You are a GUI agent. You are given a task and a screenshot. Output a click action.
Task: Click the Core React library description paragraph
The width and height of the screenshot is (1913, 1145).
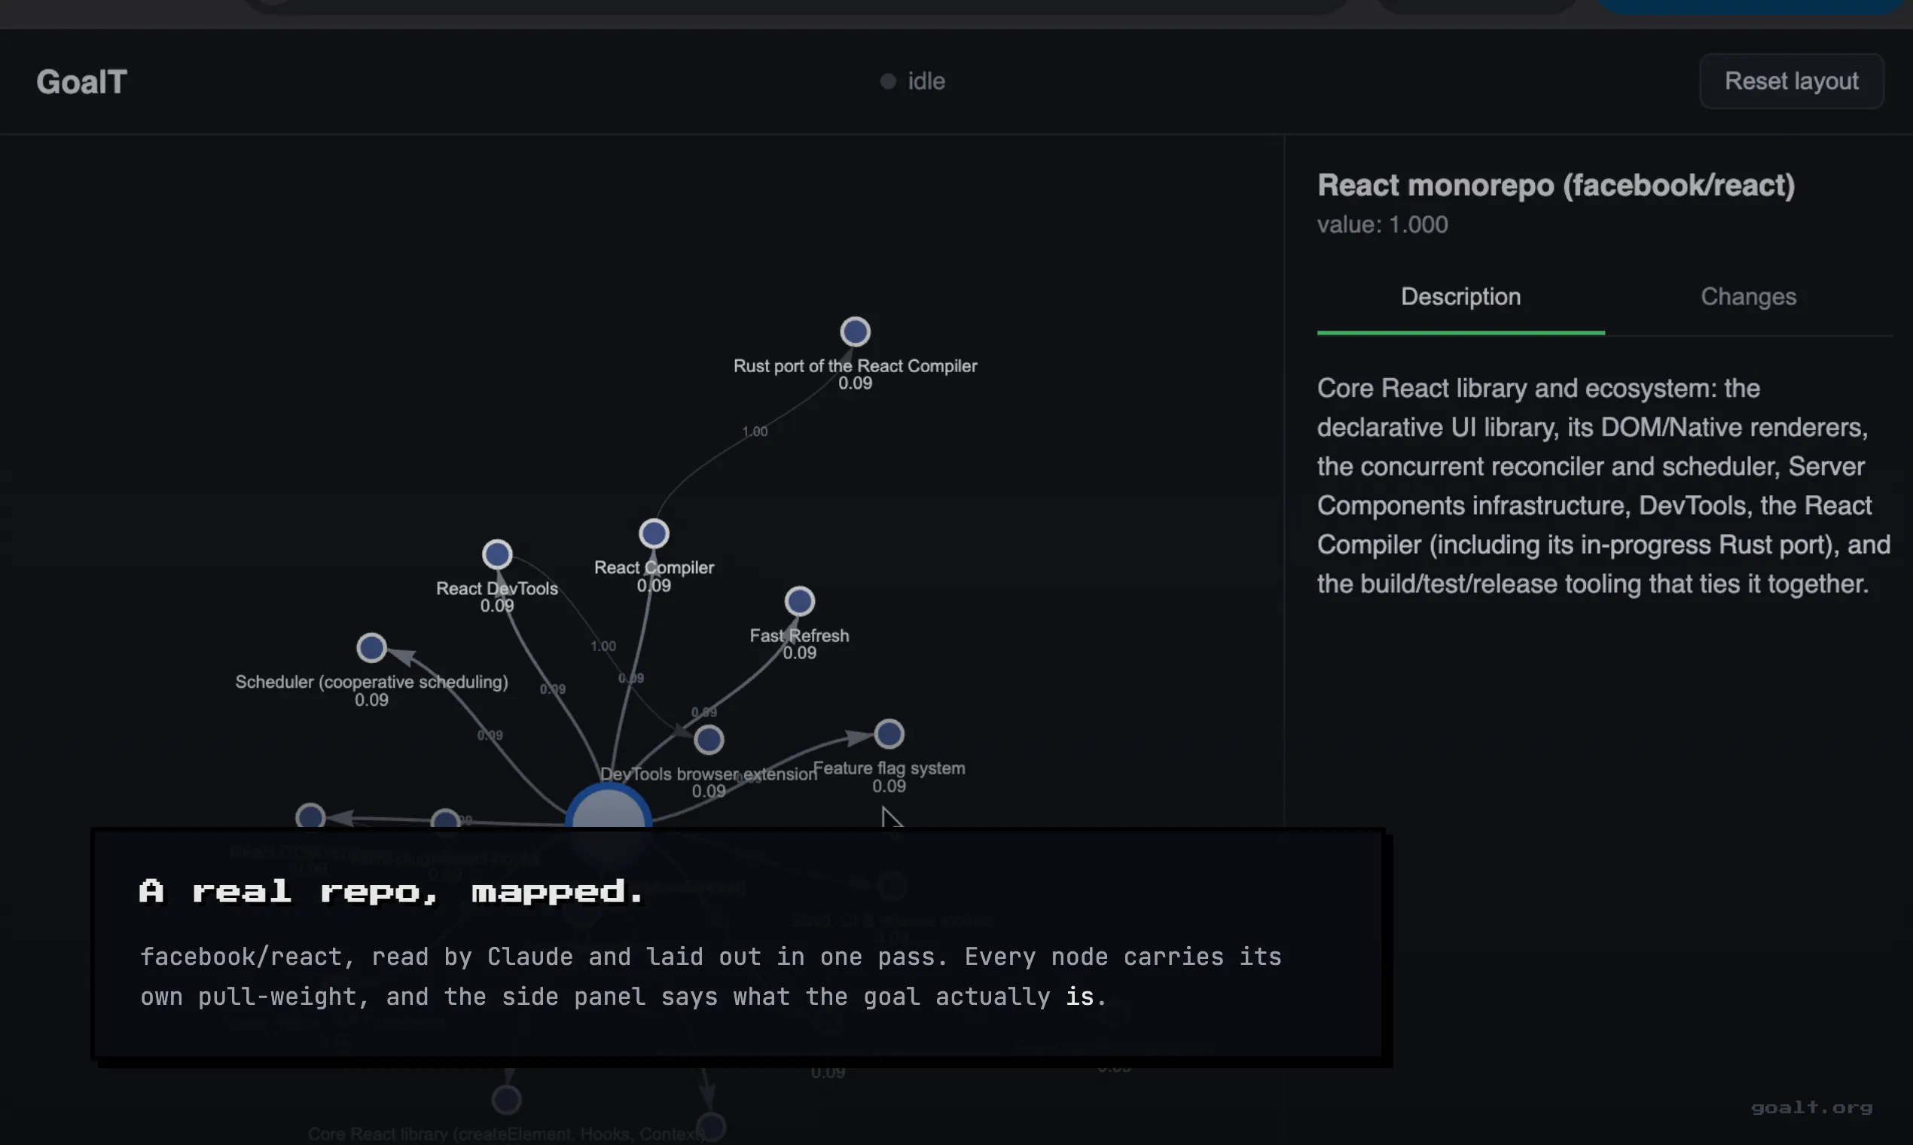tap(1603, 486)
